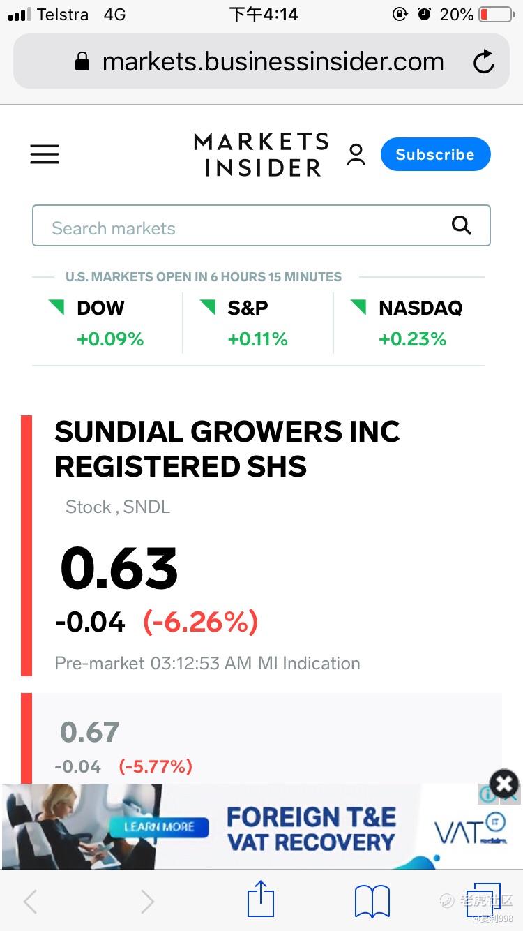Screen dimensions: 523x931
Task: Open the DOW index quote
Action: click(x=101, y=323)
